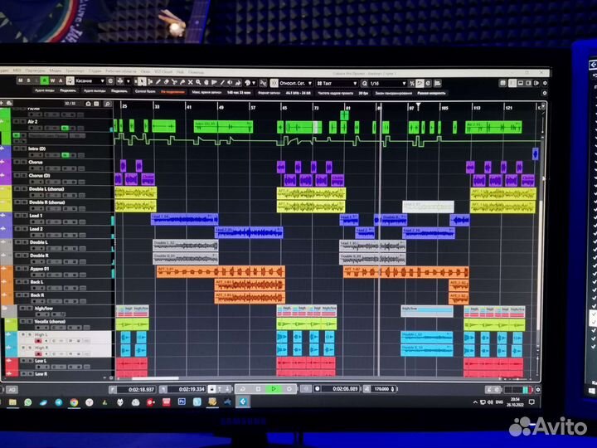597x448 pixels.
Task: Select the Double L (chorus) track
Action: (50, 189)
